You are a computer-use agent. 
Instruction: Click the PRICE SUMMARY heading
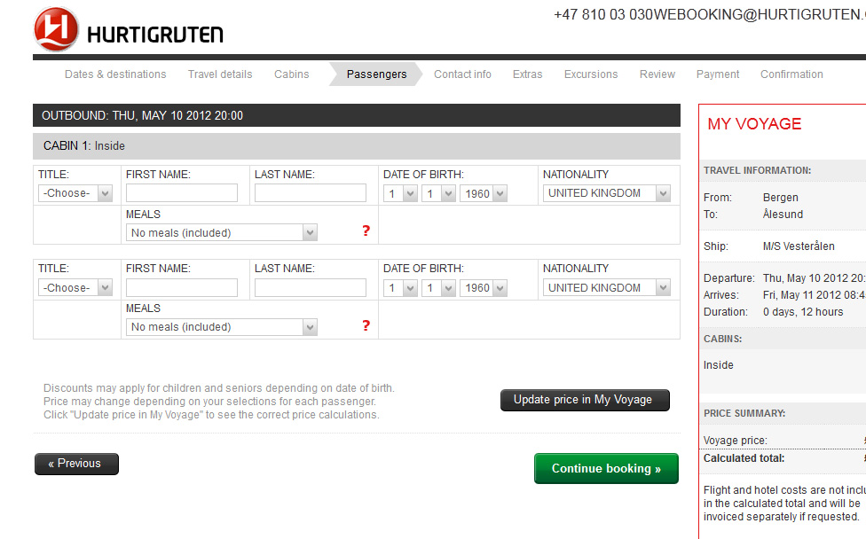tap(744, 413)
